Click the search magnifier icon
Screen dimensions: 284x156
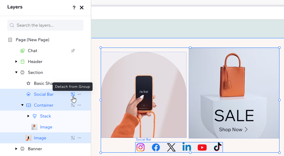pos(12,25)
